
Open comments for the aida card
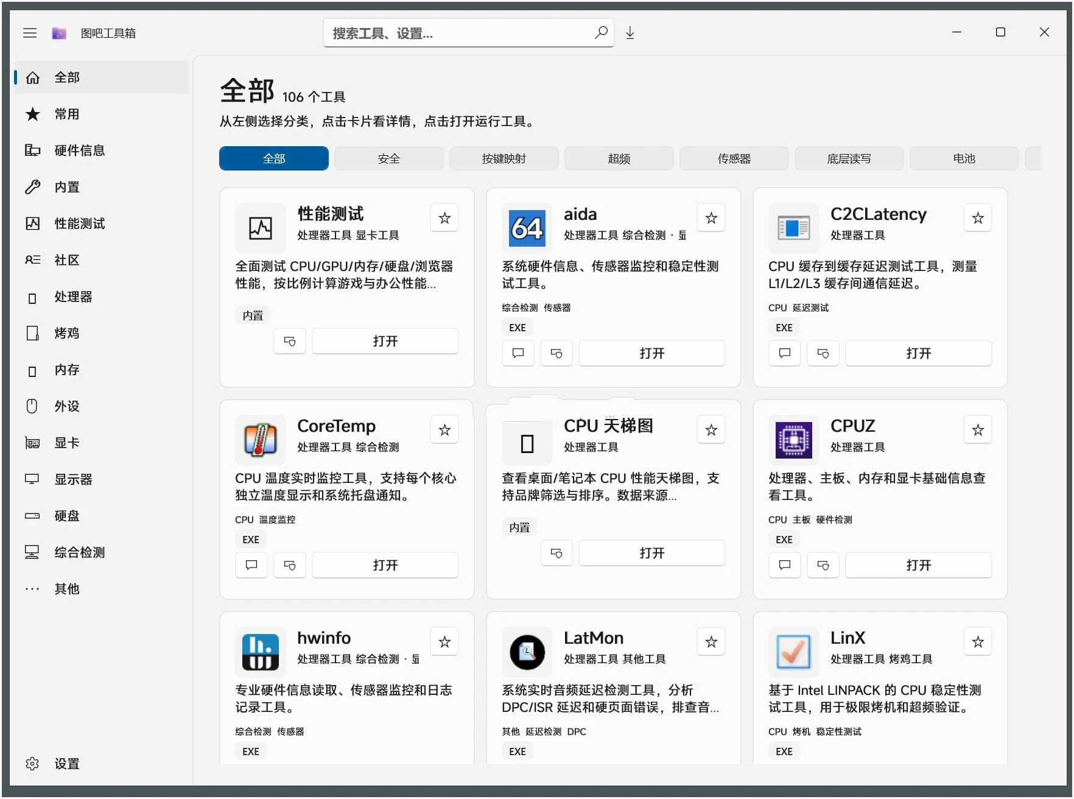518,353
